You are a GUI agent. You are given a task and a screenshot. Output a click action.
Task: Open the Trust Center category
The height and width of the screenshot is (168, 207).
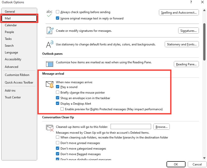click(19, 97)
